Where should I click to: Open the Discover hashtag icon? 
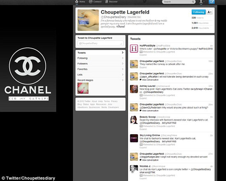pos(106,2)
